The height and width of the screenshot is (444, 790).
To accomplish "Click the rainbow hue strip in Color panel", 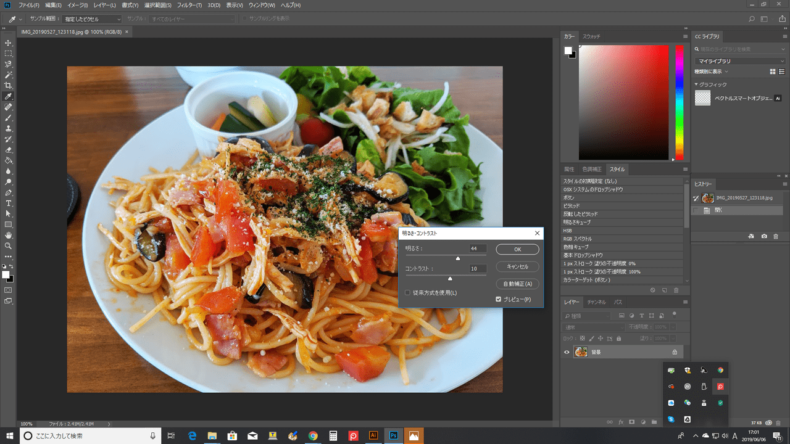I will (679, 102).
